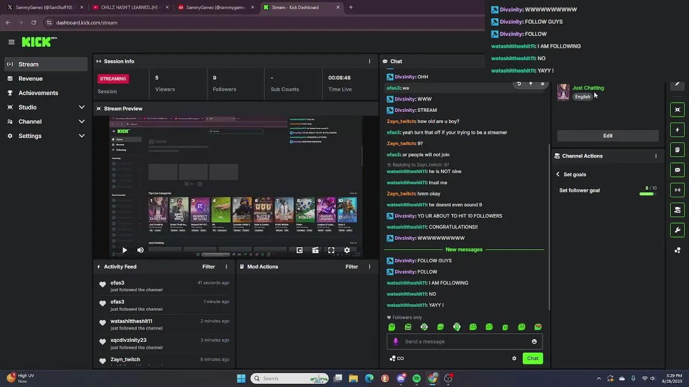The image size is (689, 387).
Task: Open a new browser tab
Action: pyautogui.click(x=351, y=8)
